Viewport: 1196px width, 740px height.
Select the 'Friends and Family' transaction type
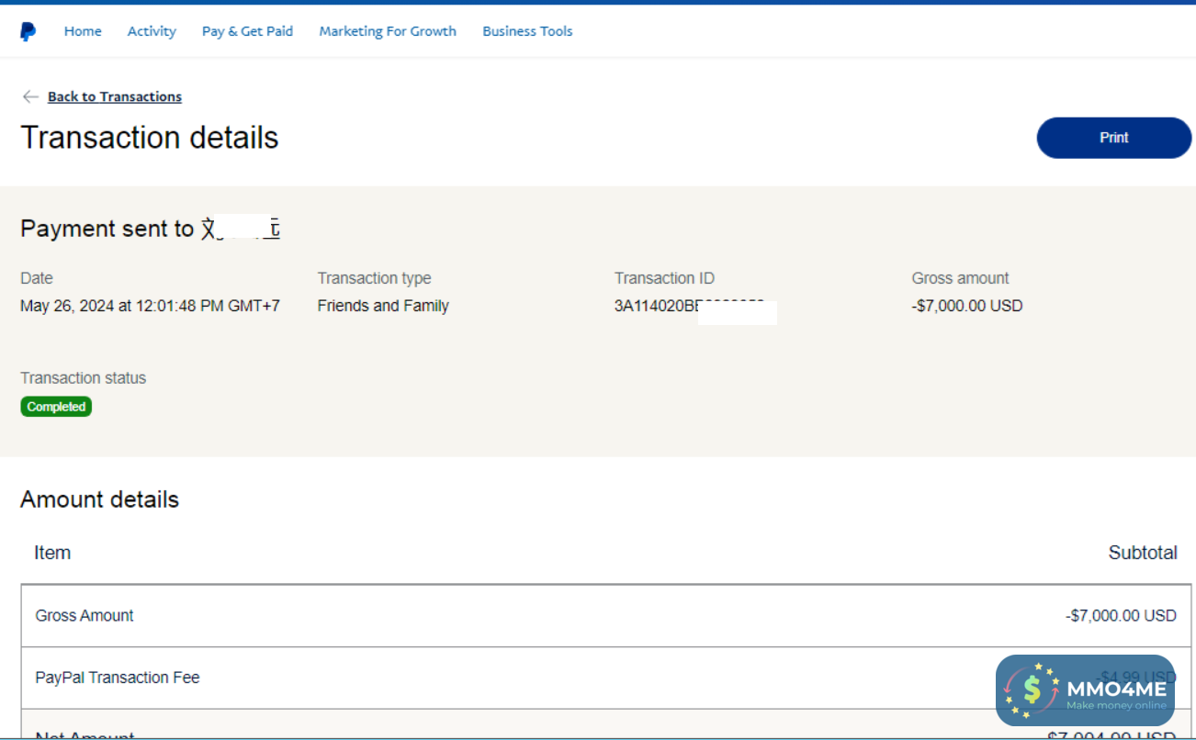(x=383, y=306)
